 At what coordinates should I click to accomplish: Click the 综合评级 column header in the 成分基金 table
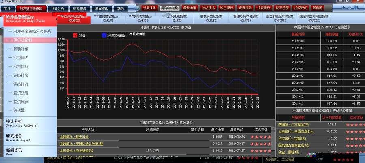[261, 130]
